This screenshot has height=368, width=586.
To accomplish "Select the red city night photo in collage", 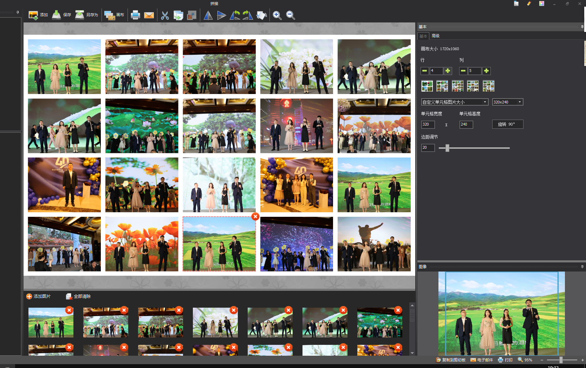I will tap(297, 126).
